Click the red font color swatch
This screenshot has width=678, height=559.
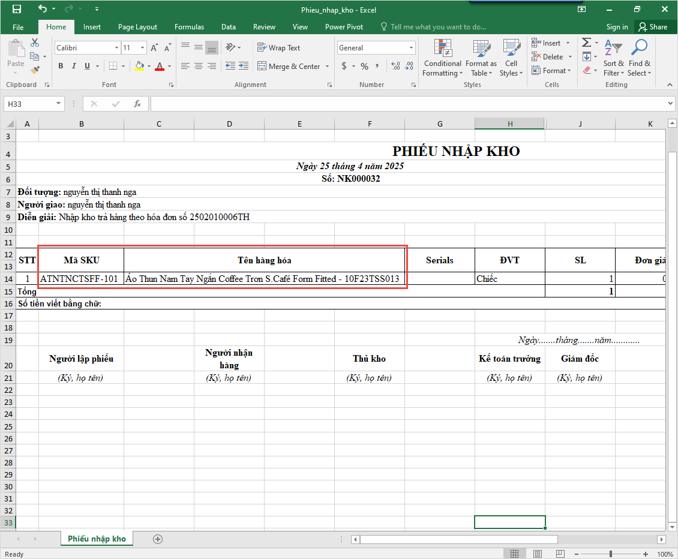160,66
